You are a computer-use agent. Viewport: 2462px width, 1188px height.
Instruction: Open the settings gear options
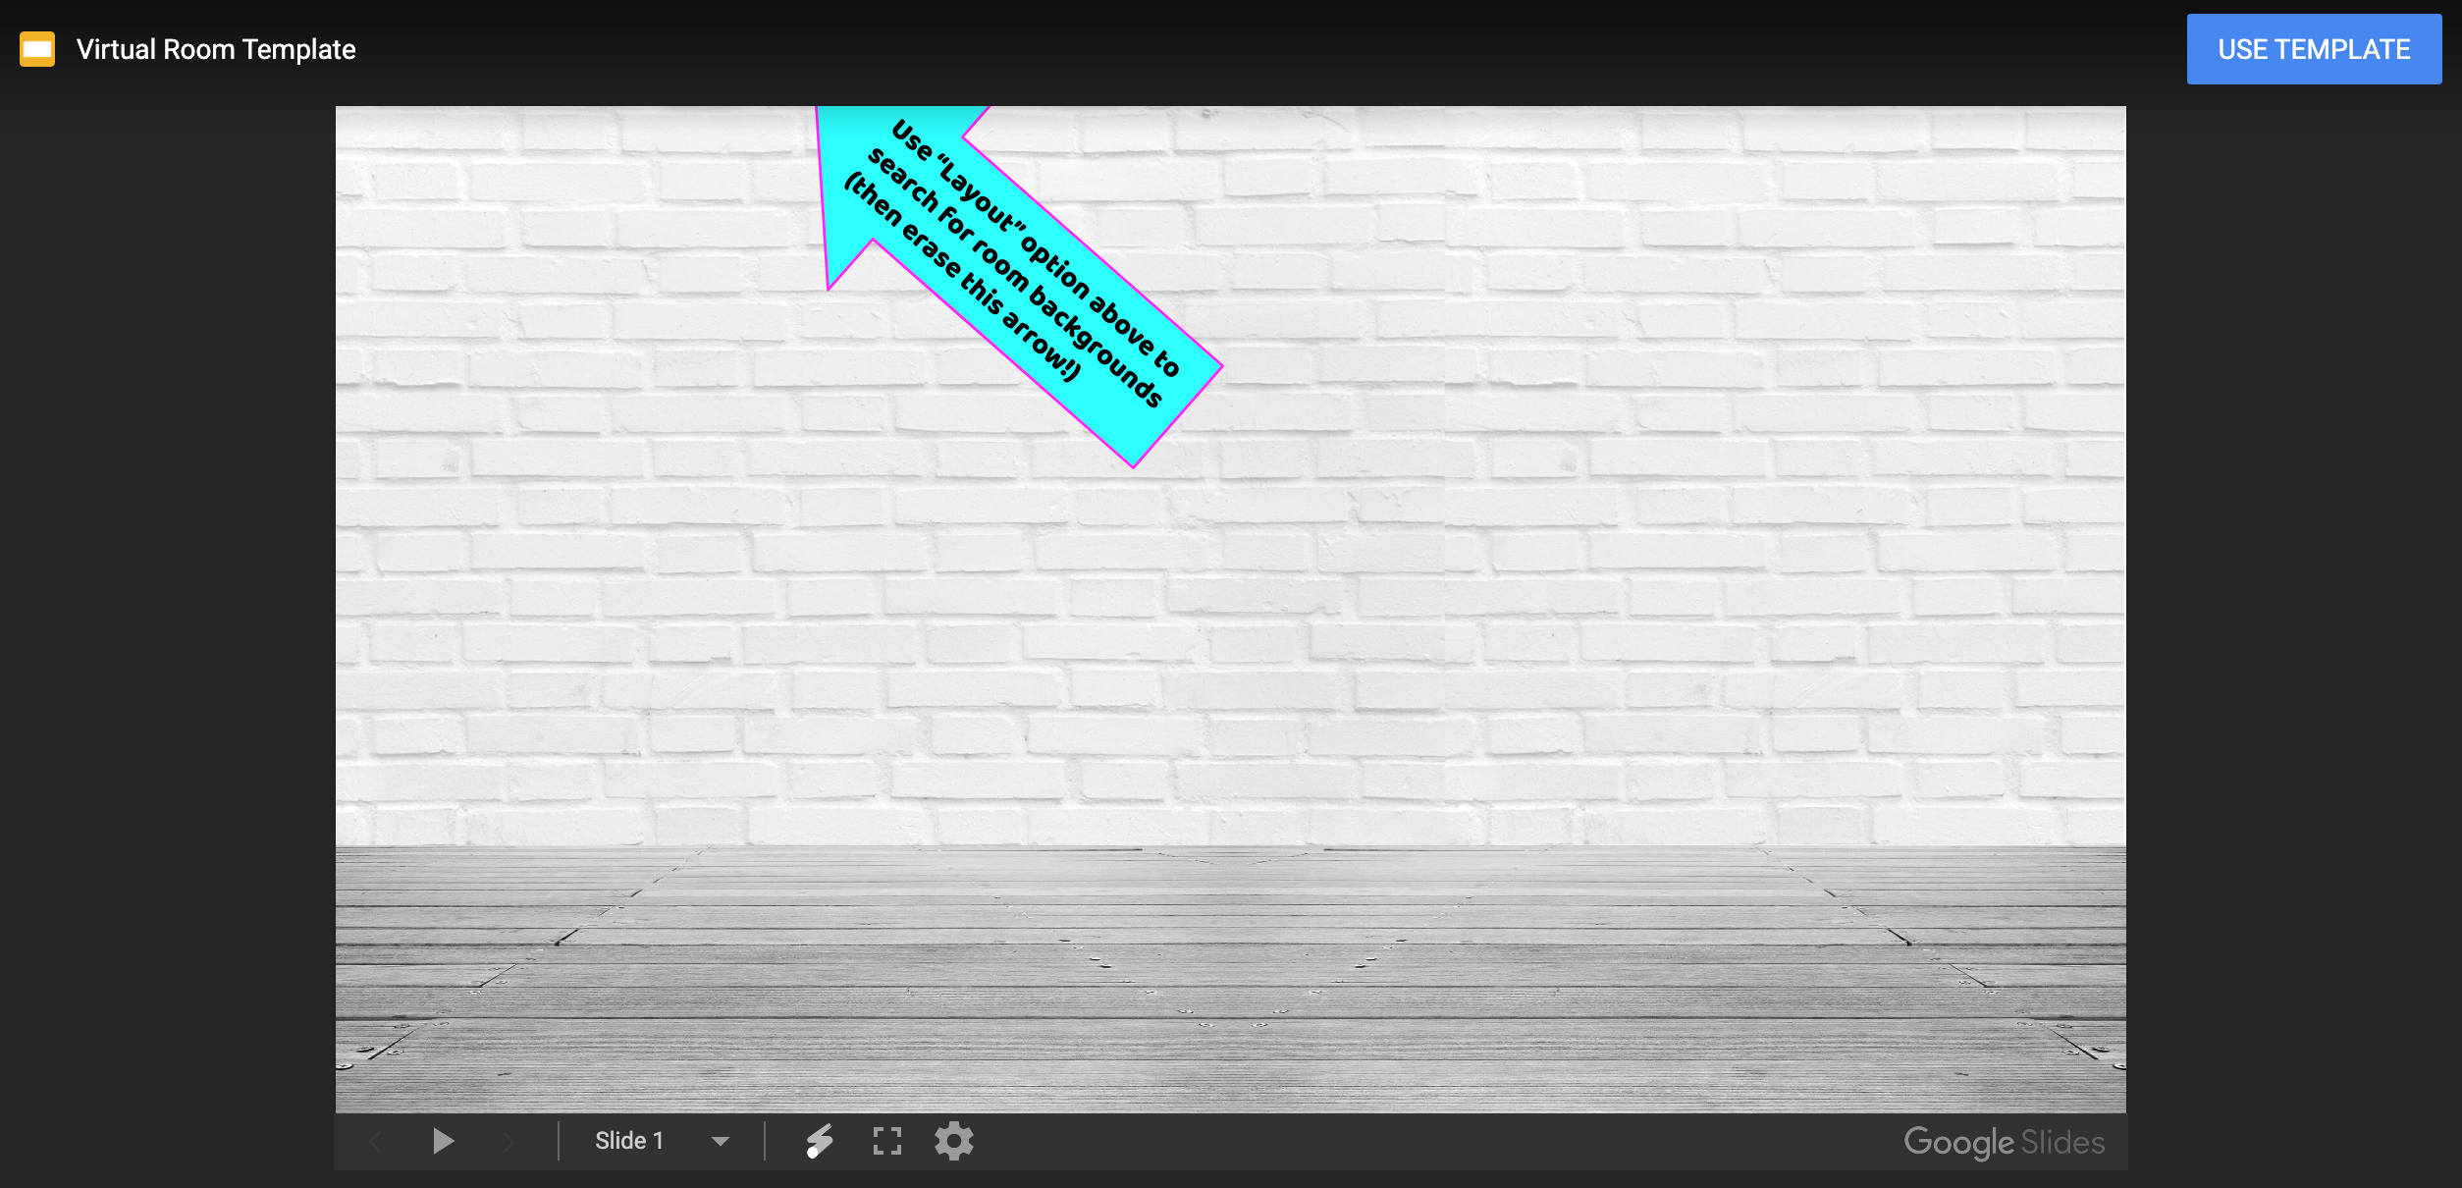coord(953,1141)
